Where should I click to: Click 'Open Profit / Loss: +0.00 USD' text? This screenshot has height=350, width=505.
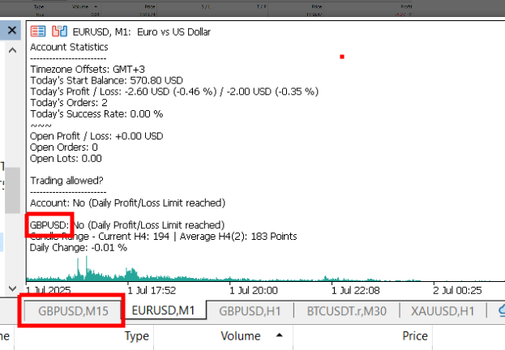click(96, 136)
